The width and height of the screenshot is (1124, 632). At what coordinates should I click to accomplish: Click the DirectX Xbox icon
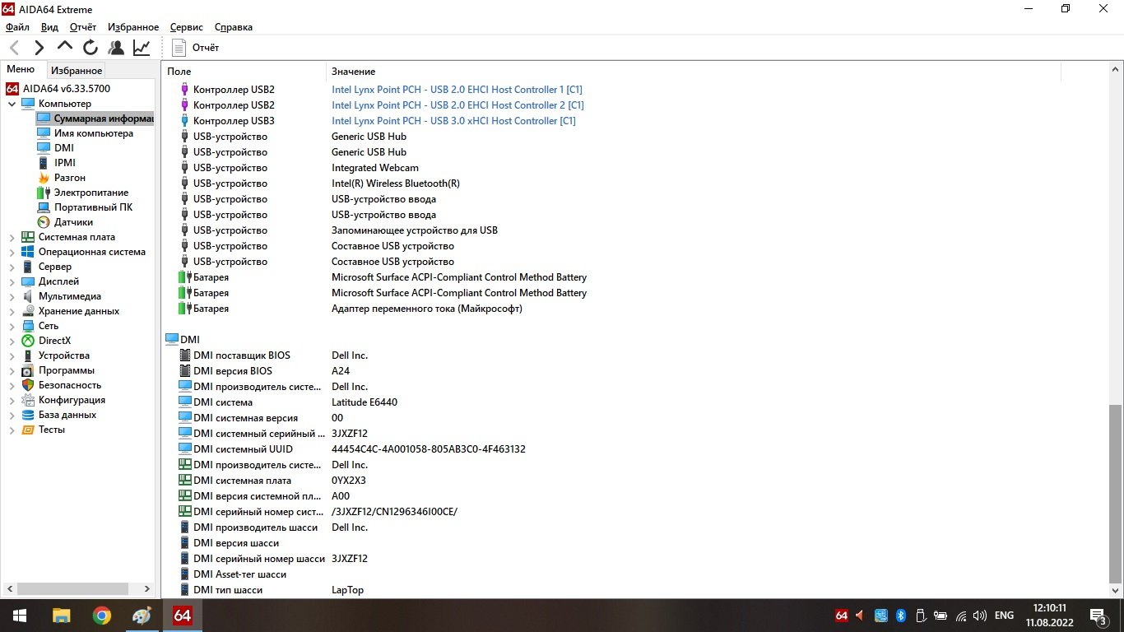[28, 341]
